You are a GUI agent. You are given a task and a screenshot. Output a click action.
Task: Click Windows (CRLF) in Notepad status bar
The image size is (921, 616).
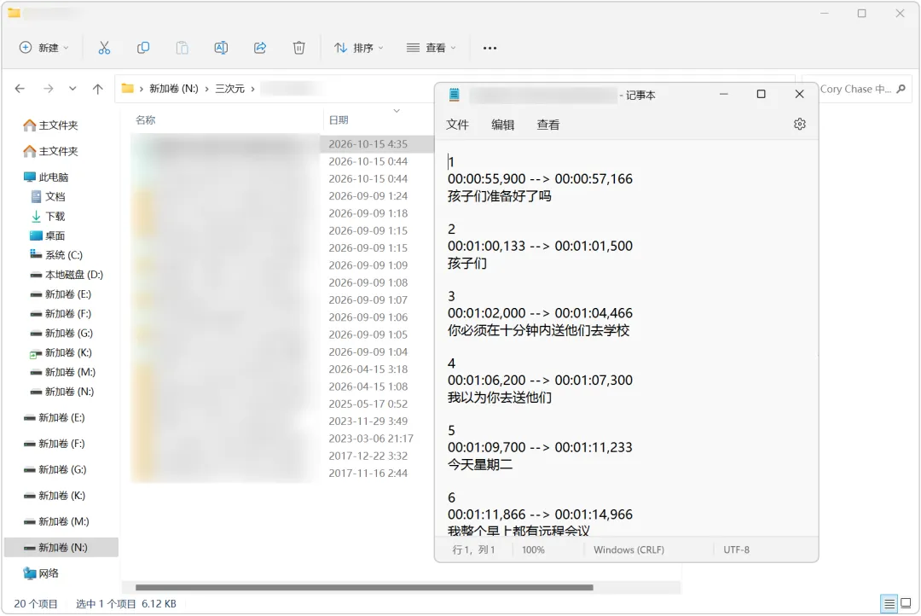point(628,549)
